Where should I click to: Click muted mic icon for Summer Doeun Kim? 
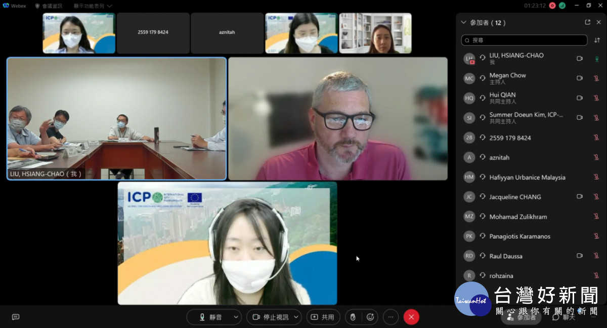[597, 118]
